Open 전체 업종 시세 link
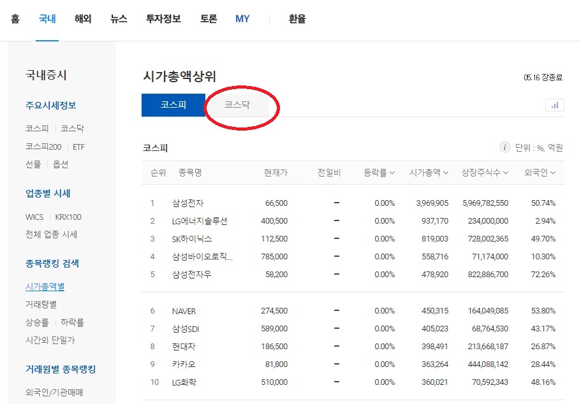 (51, 234)
